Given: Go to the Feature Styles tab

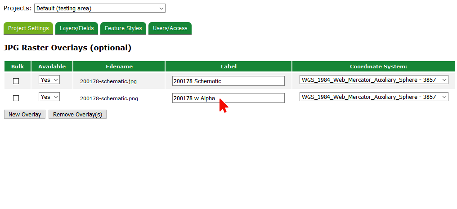Looking at the screenshot, I should [123, 28].
